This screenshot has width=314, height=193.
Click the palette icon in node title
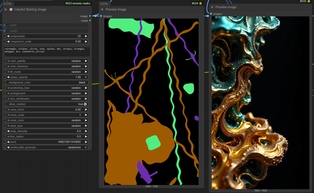pos(11,9)
